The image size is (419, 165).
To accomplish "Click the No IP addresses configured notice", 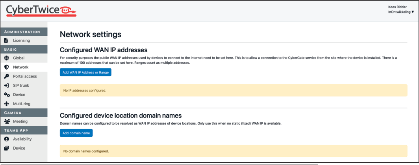I will (x=233, y=90).
